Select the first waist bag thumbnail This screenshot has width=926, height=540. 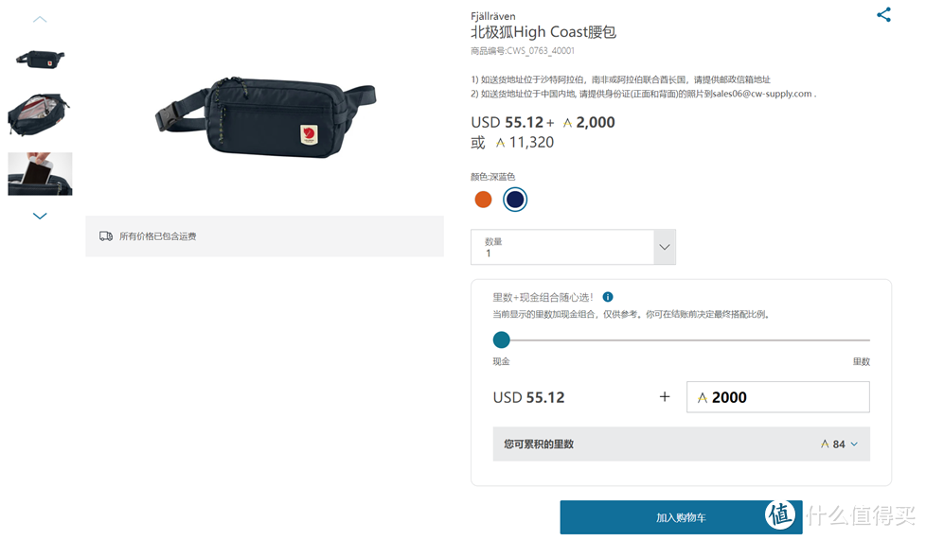click(x=40, y=59)
